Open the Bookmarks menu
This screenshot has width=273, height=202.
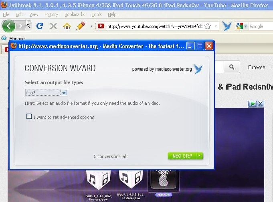point(75,14)
